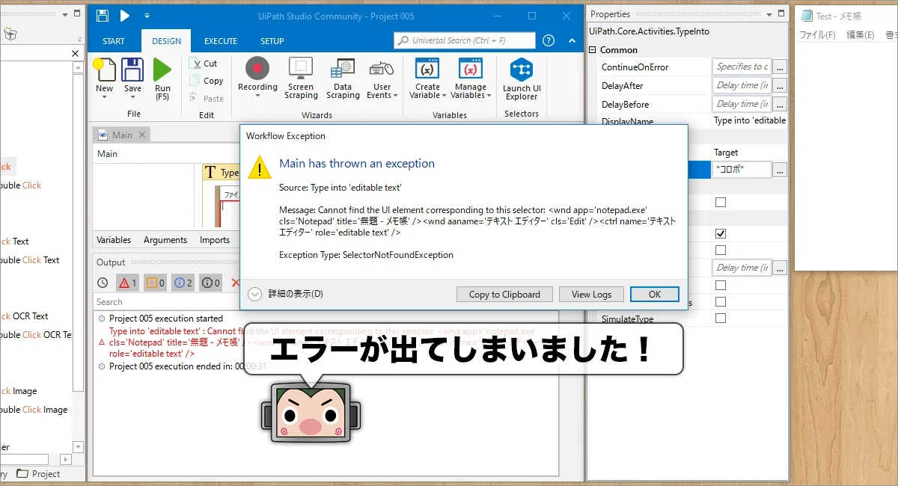Viewport: 898px width, 486px height.
Task: Open the quick access toolbar customize arrow
Action: click(x=147, y=16)
